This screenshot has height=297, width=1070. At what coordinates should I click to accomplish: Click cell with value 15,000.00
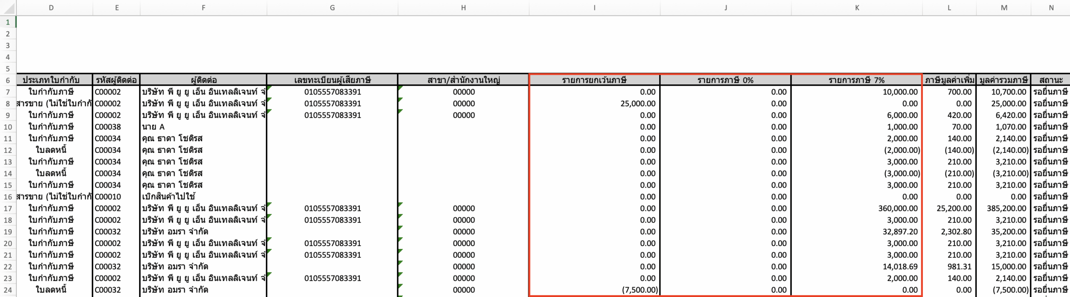tap(1004, 267)
